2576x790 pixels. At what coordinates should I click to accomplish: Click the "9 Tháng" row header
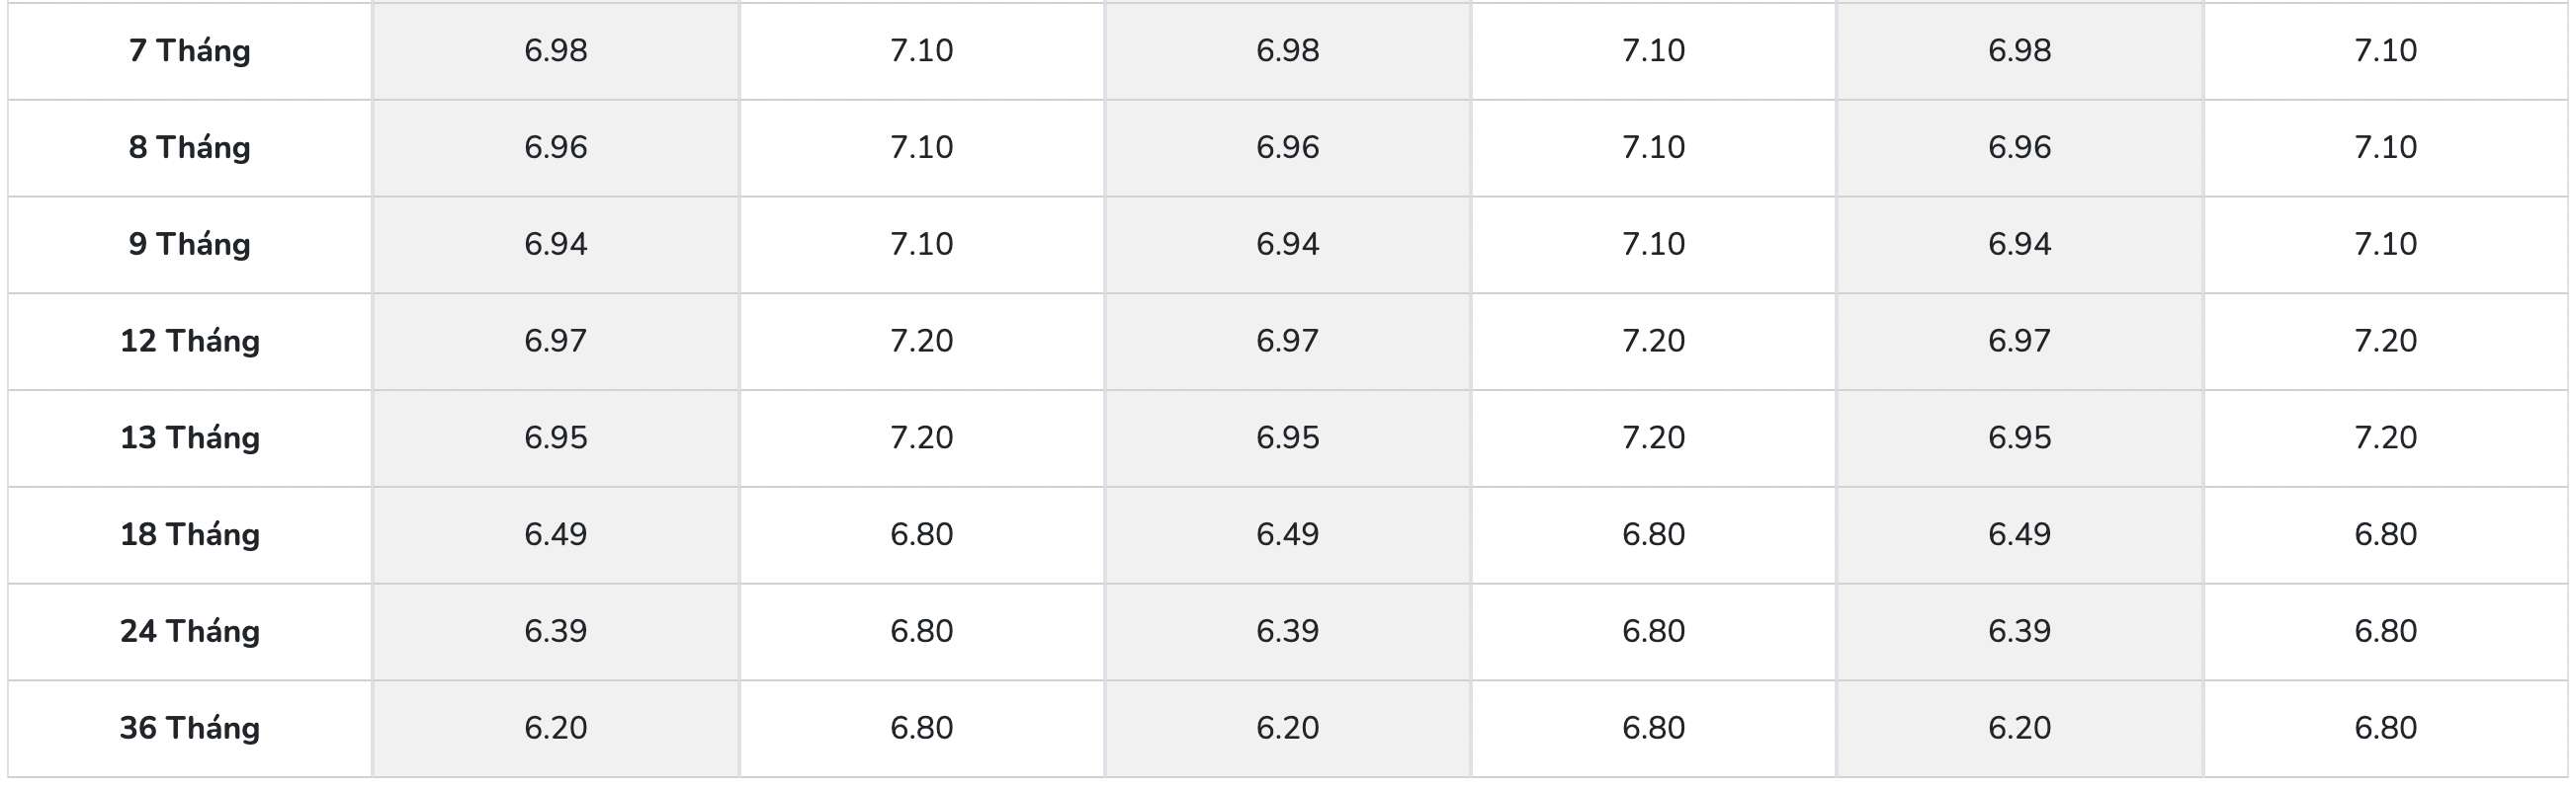[x=190, y=245]
